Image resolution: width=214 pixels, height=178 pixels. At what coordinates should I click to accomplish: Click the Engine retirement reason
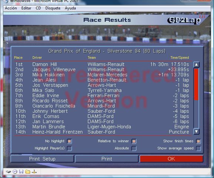[182, 126]
